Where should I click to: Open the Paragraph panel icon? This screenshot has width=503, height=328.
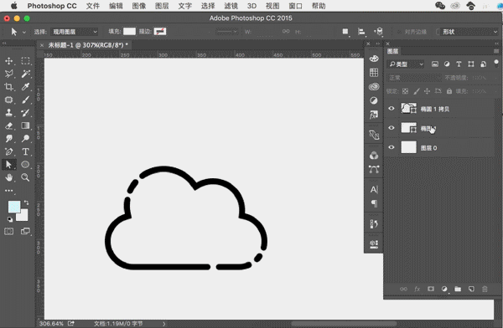click(x=374, y=203)
